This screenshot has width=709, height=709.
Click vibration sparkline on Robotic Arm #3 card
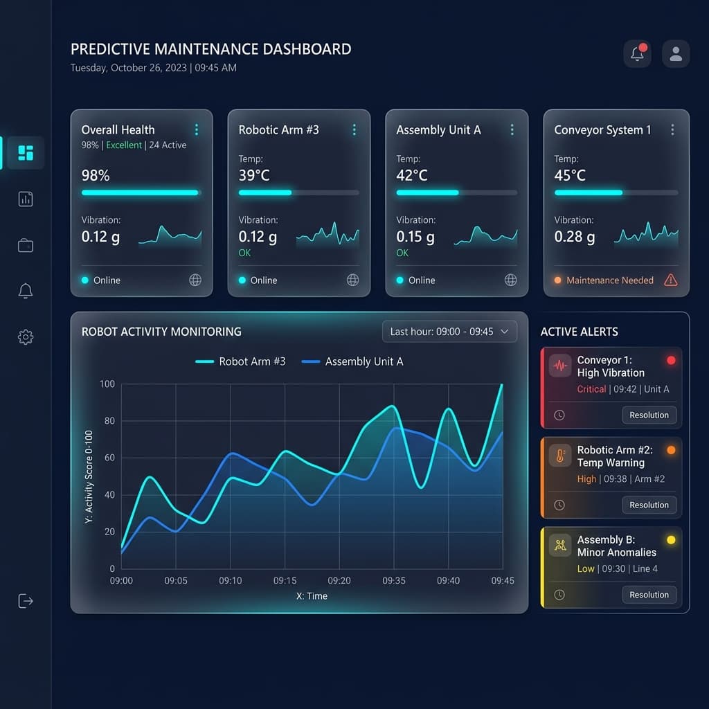click(x=327, y=234)
